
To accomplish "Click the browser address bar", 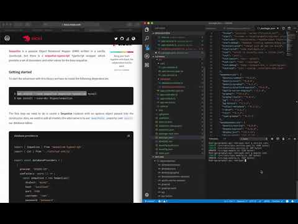I will click(72, 25).
